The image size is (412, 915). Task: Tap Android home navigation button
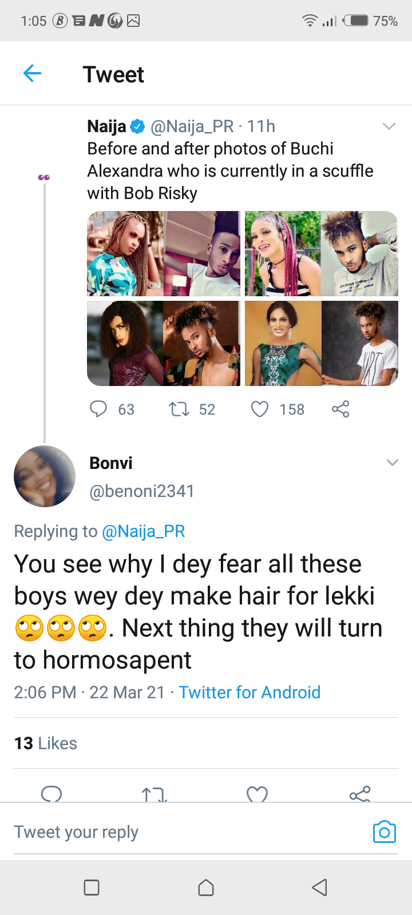click(x=206, y=888)
